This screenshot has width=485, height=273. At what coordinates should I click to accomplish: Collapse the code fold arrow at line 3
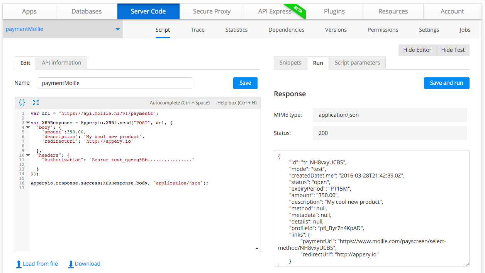(27, 123)
